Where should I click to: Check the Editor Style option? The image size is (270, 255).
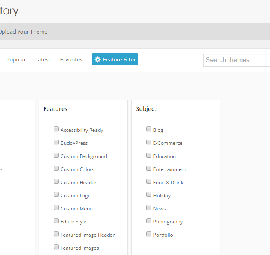(56, 221)
